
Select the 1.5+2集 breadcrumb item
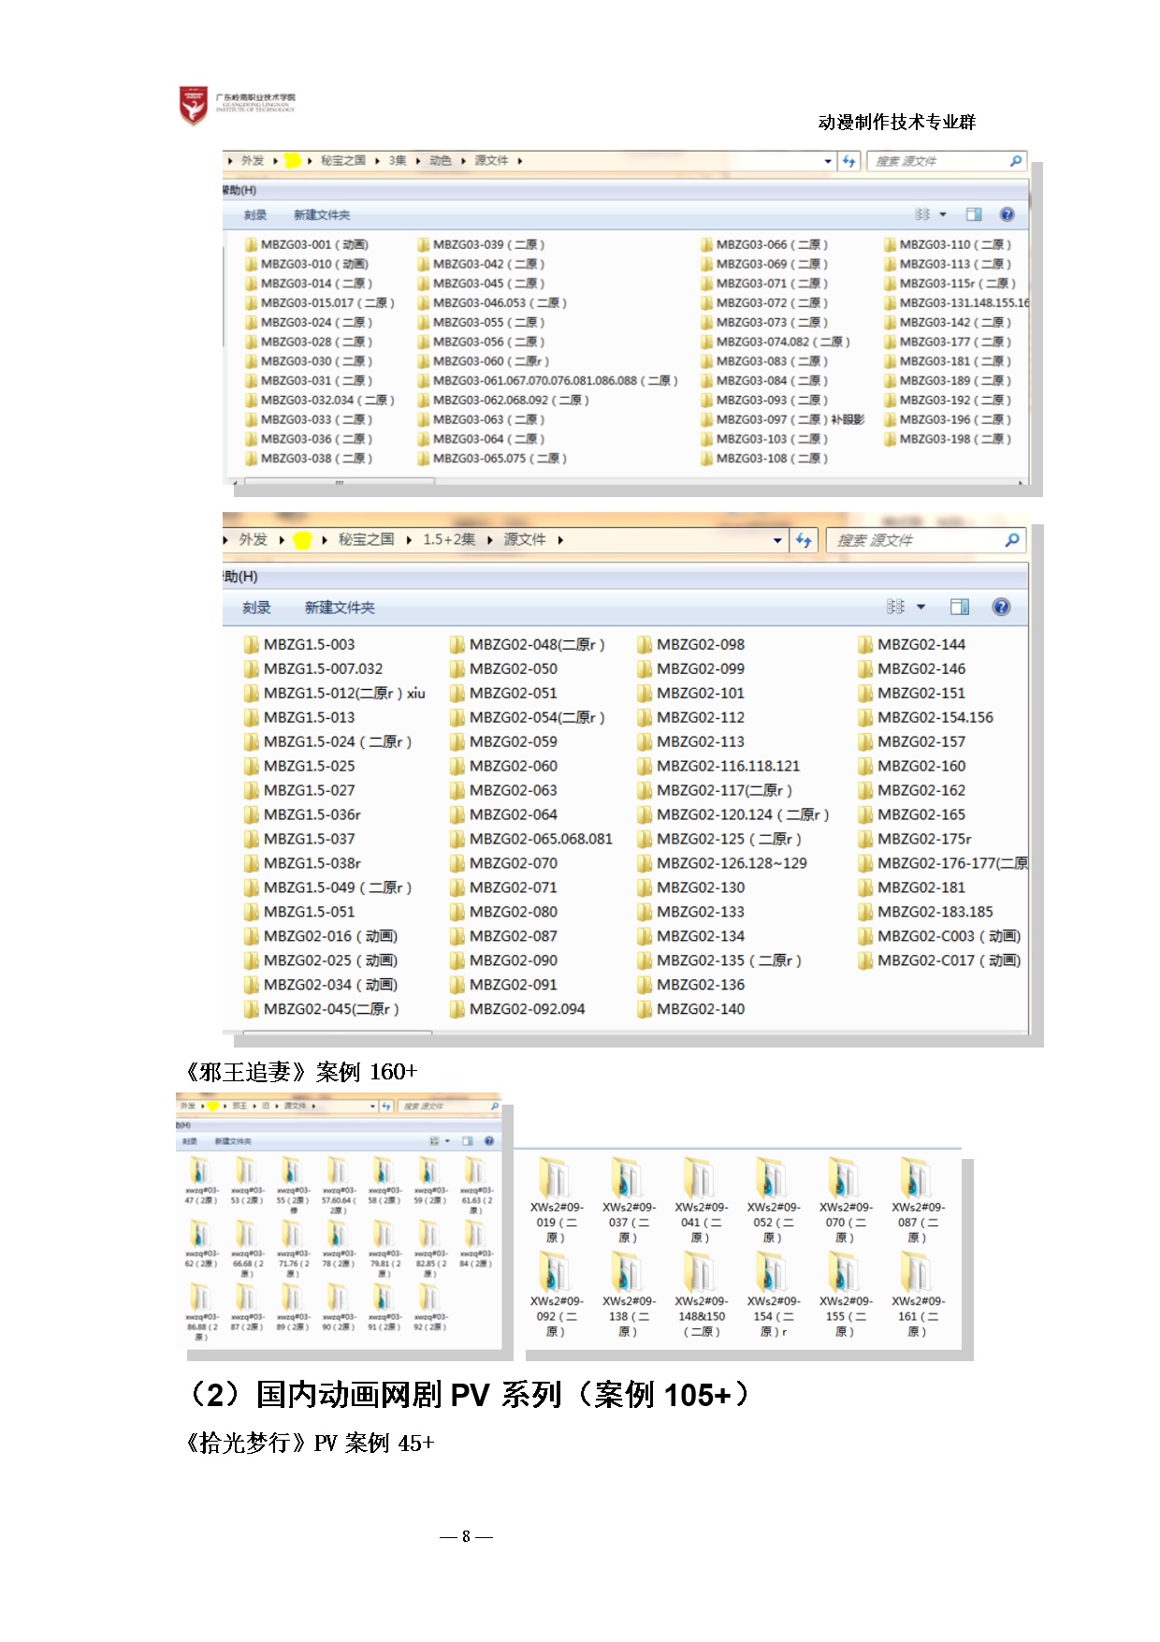click(x=448, y=539)
